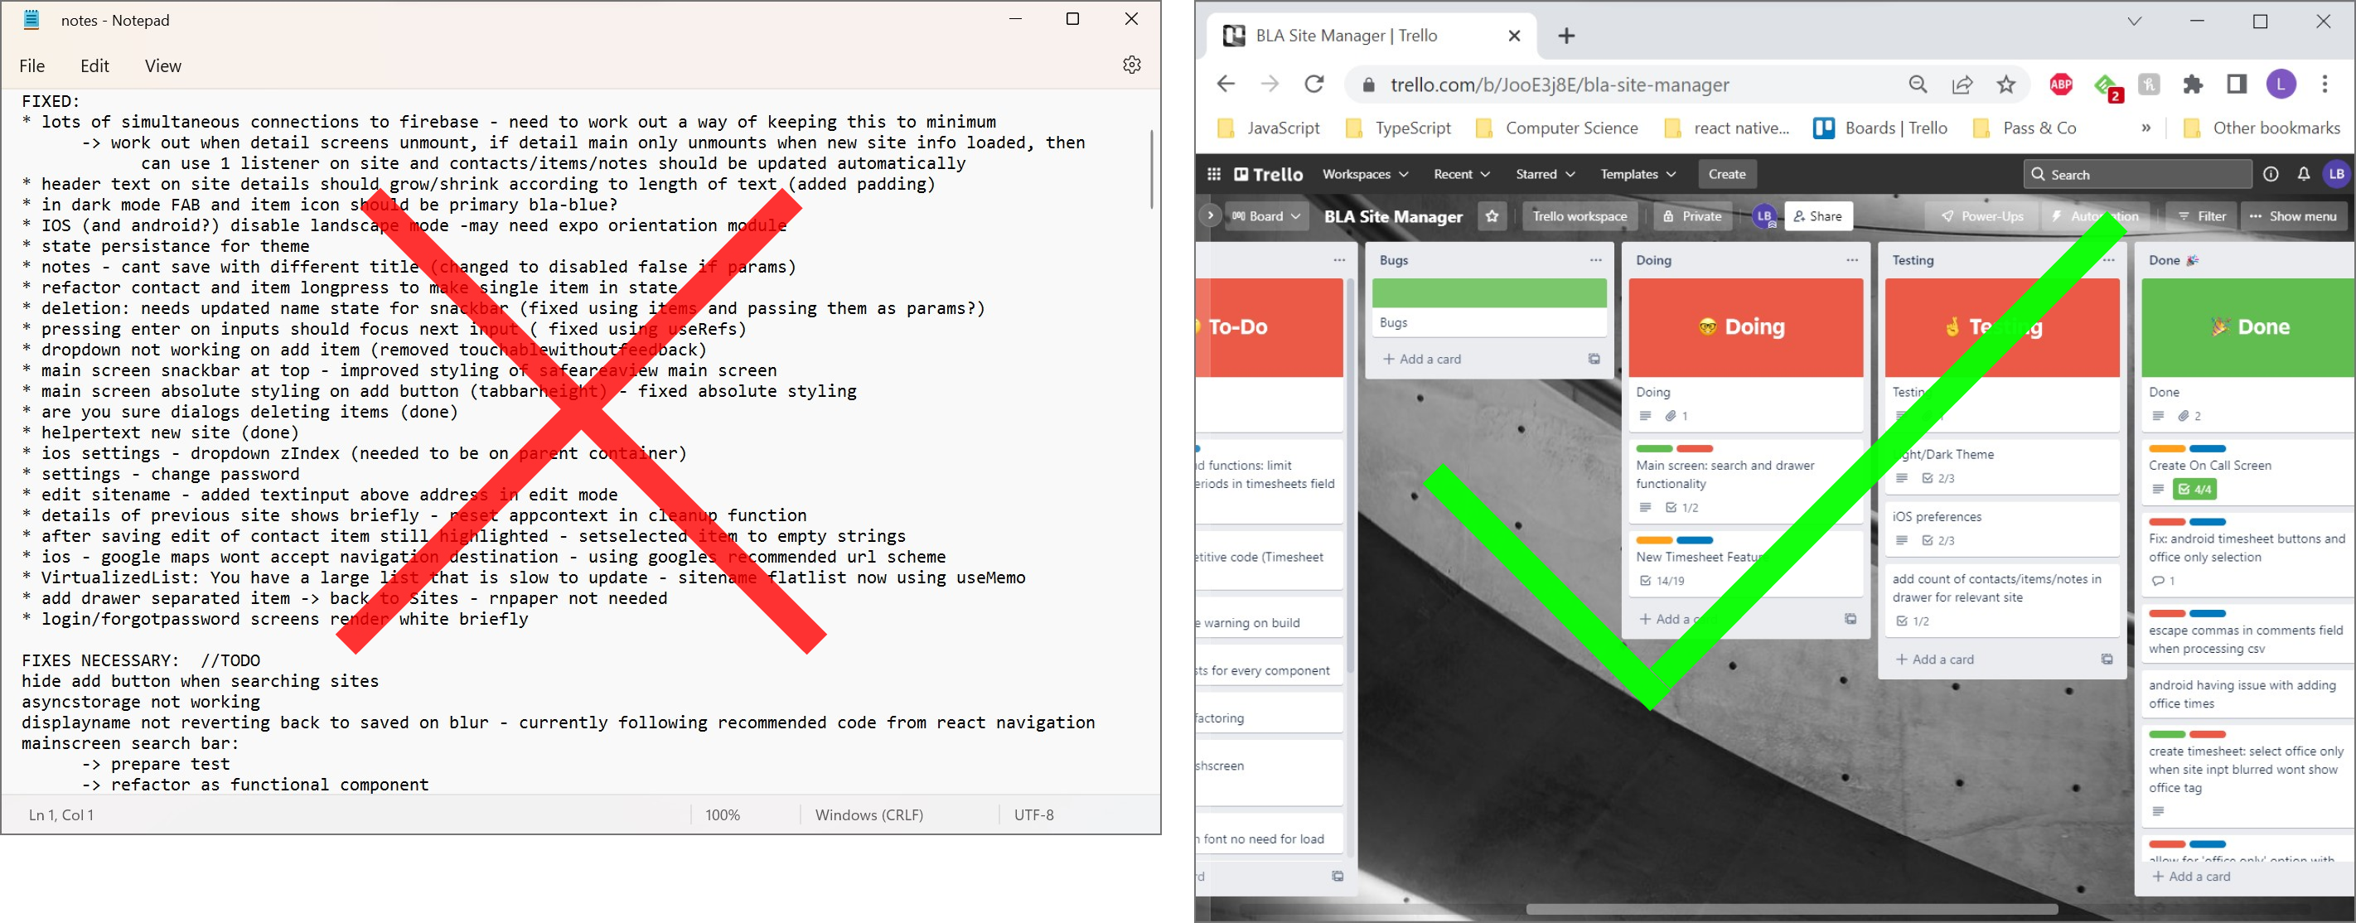Add a card to the Done list
The width and height of the screenshot is (2356, 923).
click(2190, 876)
